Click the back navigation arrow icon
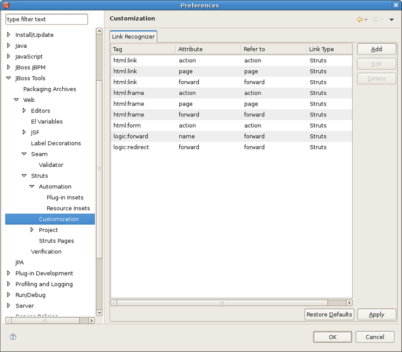This screenshot has width=402, height=352. [x=360, y=19]
